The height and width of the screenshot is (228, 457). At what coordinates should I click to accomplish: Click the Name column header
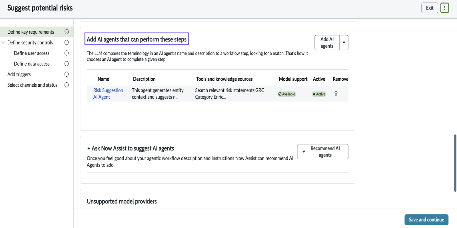click(x=103, y=79)
